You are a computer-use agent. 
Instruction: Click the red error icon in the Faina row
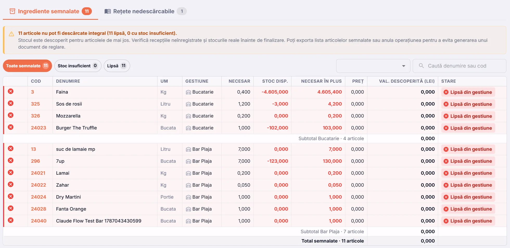click(x=11, y=91)
